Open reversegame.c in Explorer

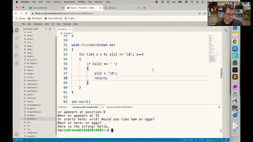click(x=34, y=105)
